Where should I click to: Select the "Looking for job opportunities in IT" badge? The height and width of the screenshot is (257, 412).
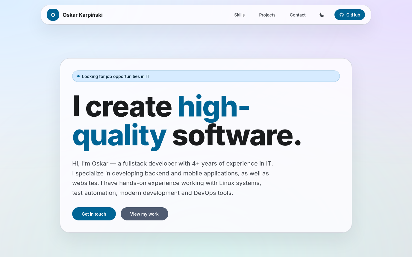(206, 76)
